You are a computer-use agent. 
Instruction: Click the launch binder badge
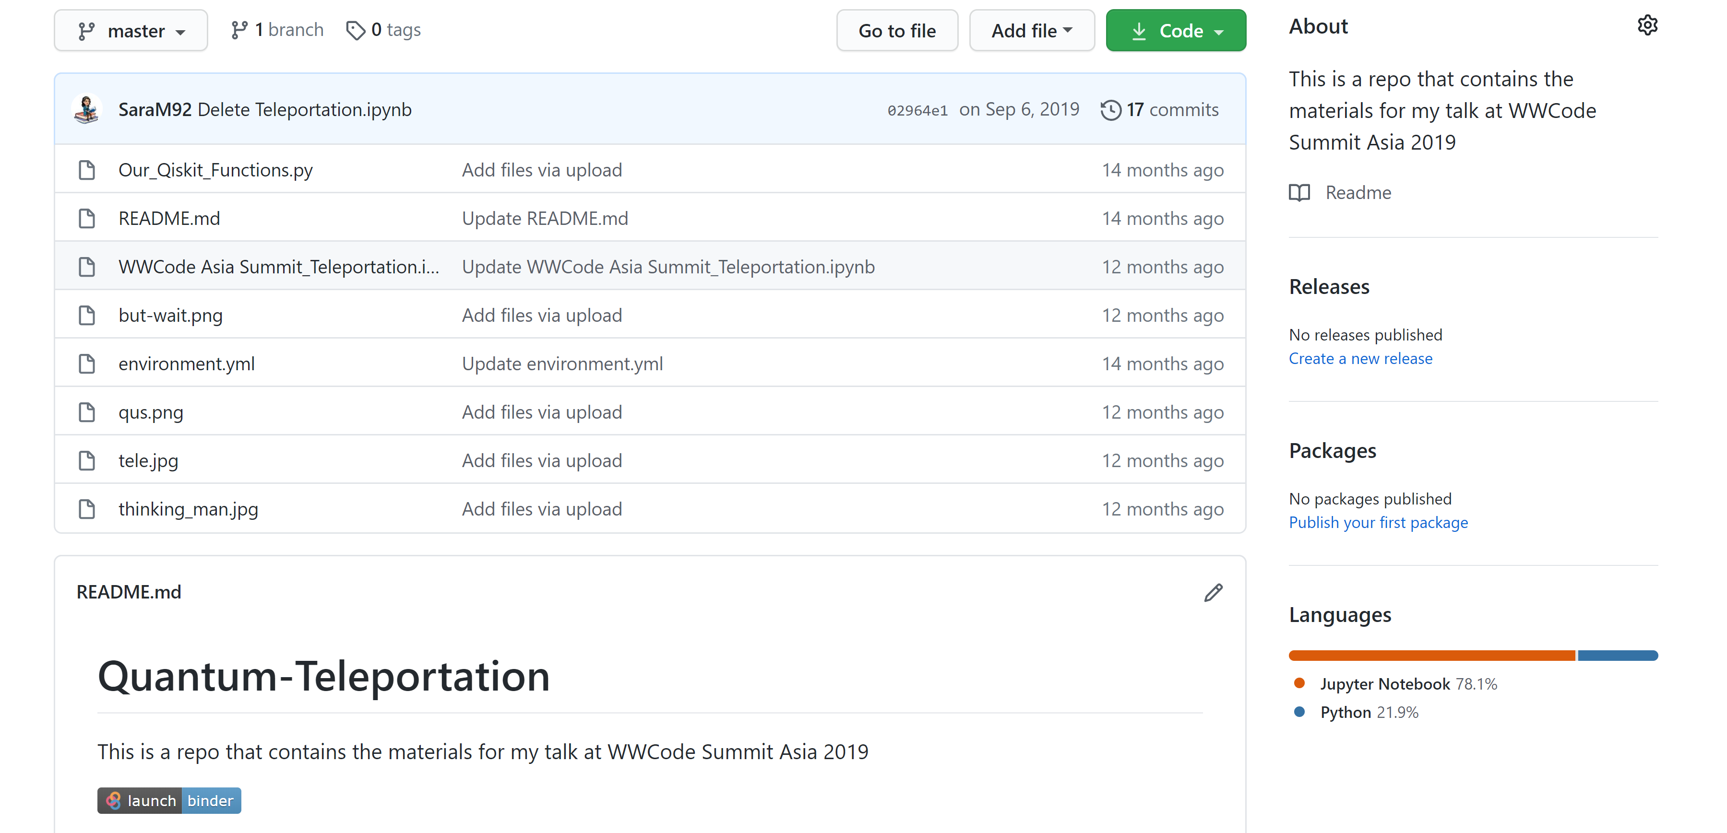coord(169,801)
